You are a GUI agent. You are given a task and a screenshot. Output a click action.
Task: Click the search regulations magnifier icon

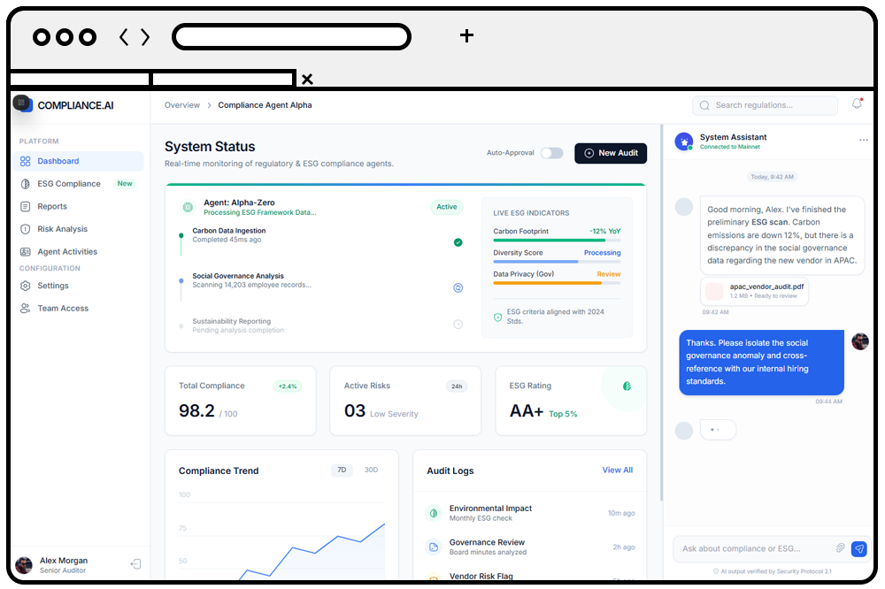coord(704,104)
